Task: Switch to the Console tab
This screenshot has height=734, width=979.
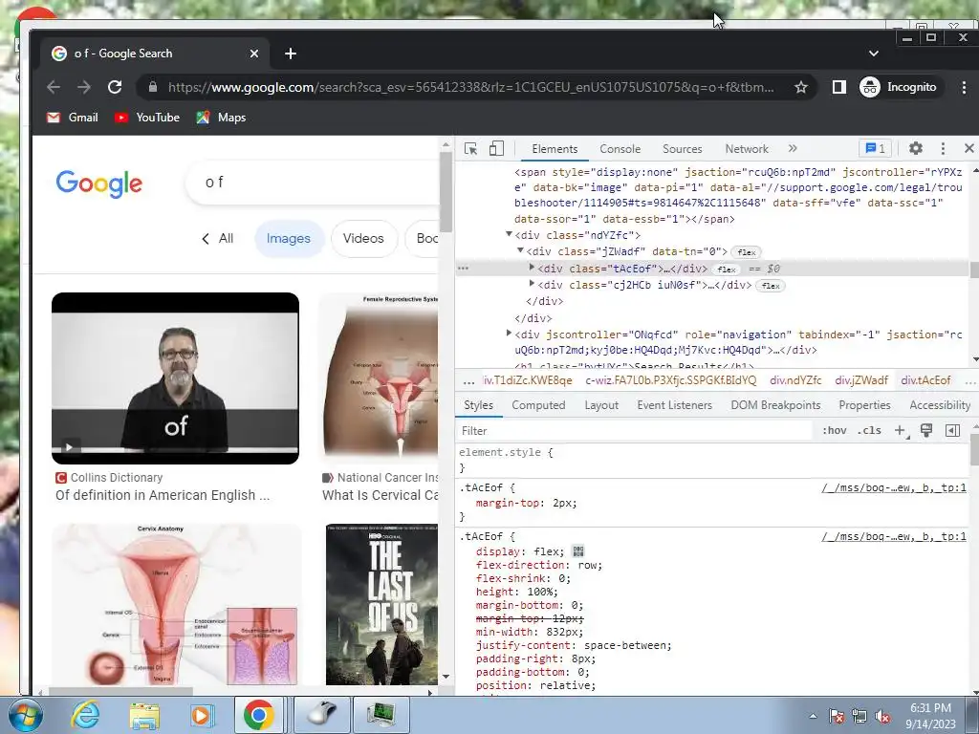Action: (x=620, y=148)
